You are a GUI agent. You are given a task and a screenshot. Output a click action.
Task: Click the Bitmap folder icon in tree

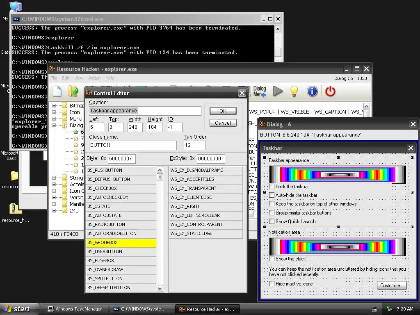pos(64,105)
